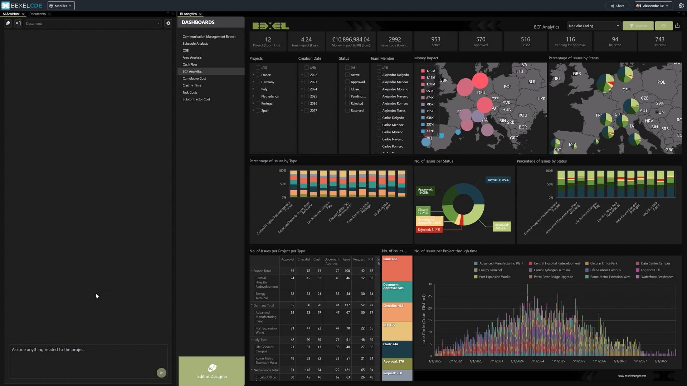Click the Selected filter button
The height and width of the screenshot is (386, 687).
click(638, 26)
